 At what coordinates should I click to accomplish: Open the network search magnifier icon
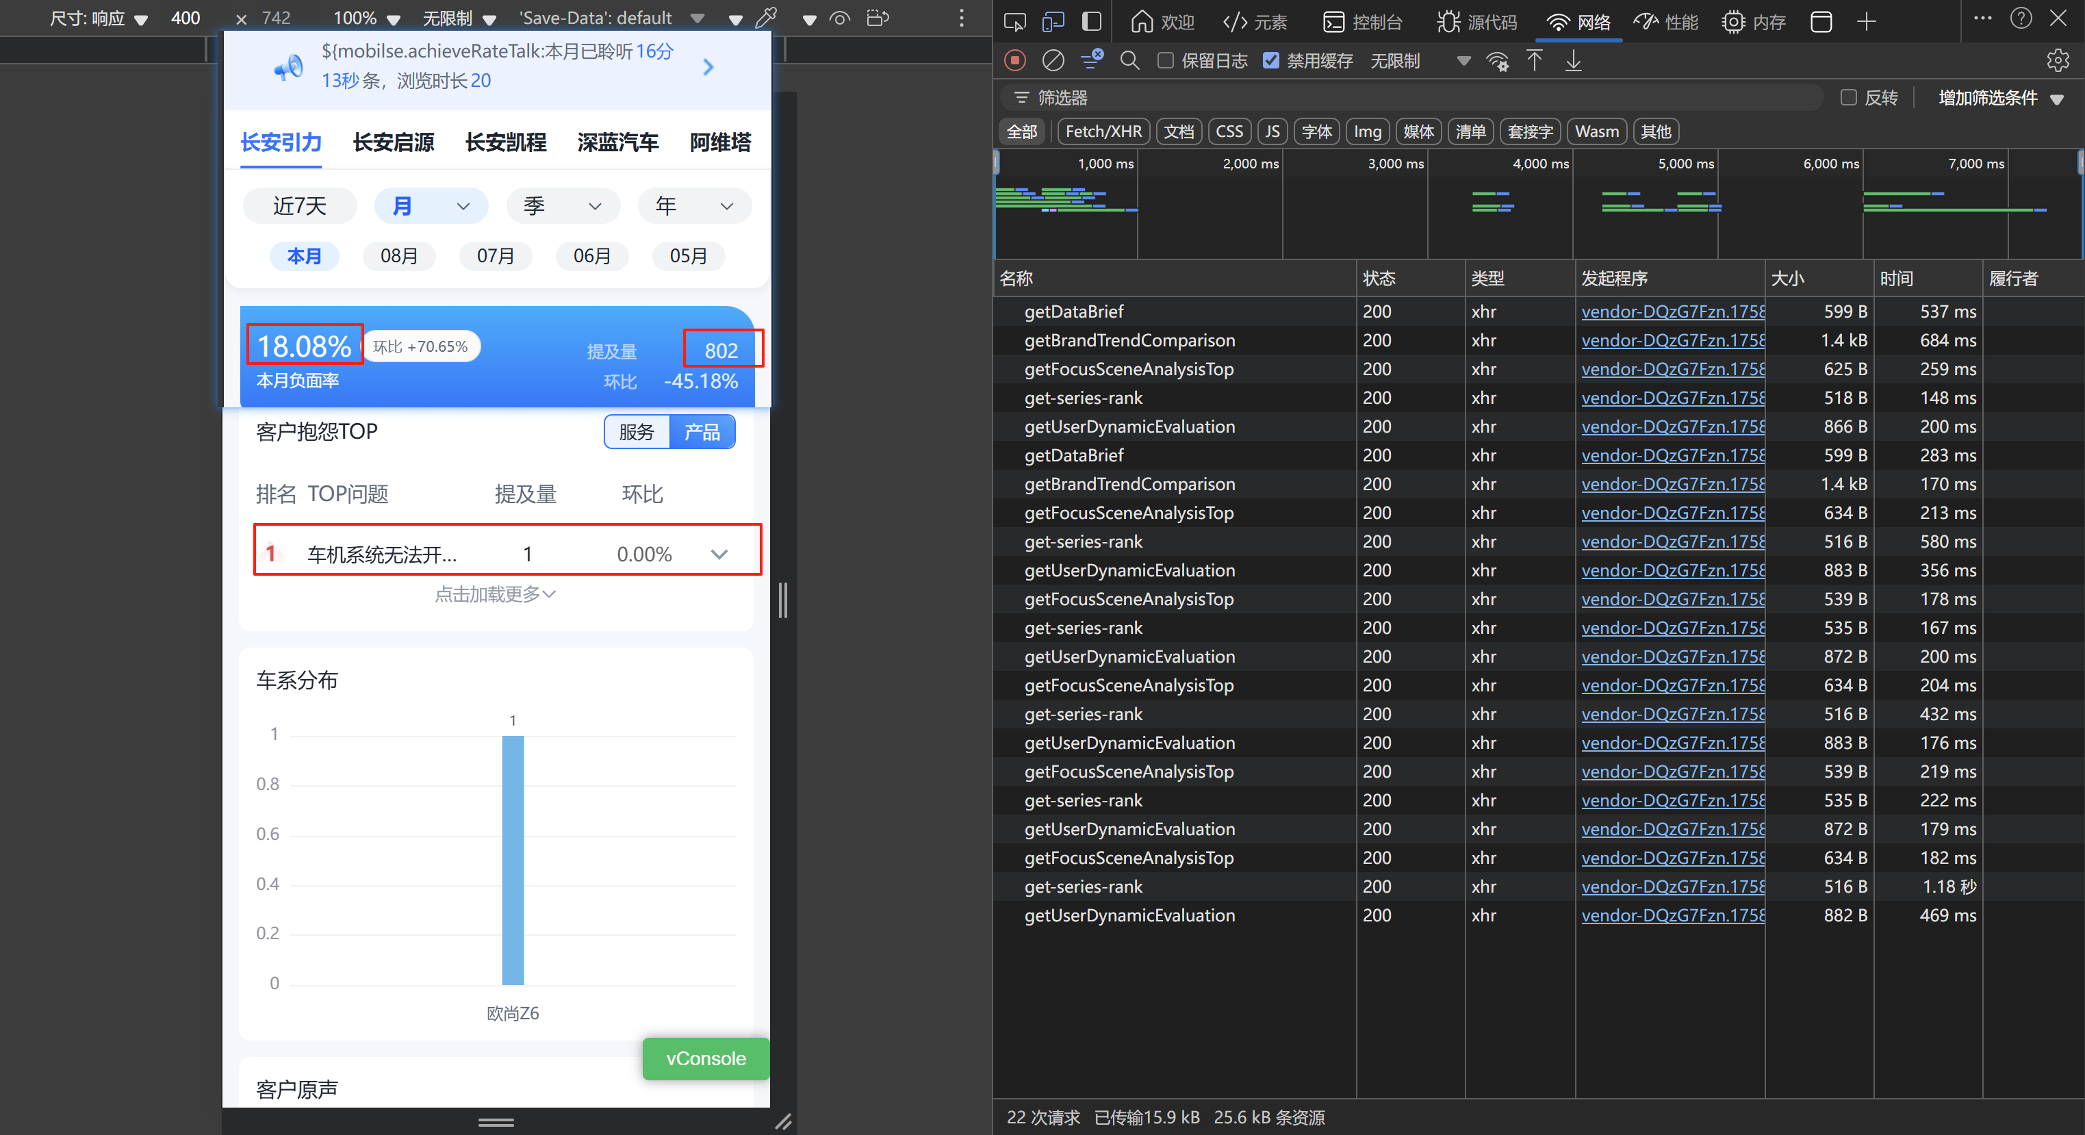coord(1129,61)
